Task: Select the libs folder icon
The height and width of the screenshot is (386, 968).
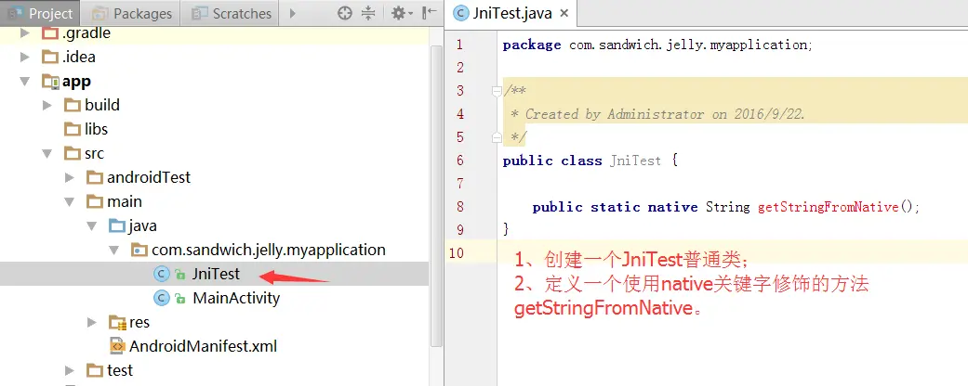Action: pyautogui.click(x=73, y=129)
